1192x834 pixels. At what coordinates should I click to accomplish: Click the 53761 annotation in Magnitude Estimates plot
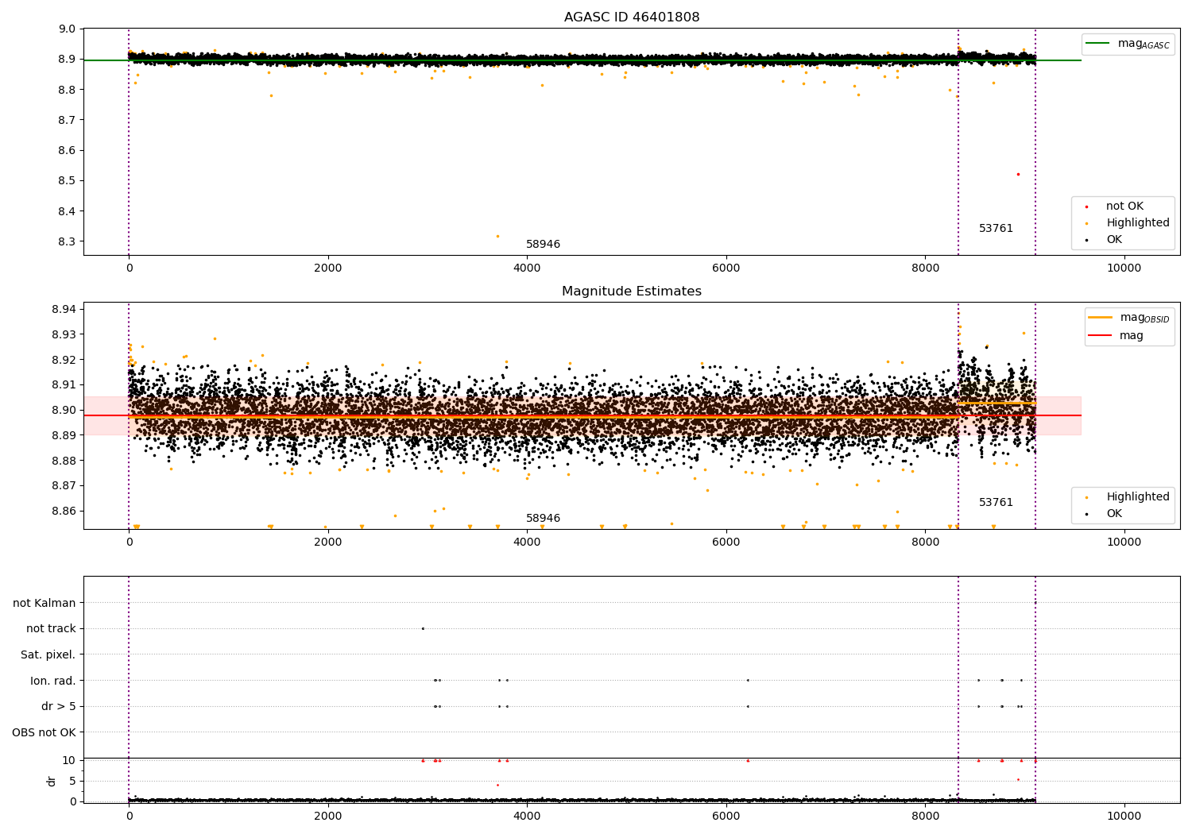pyautogui.click(x=996, y=503)
